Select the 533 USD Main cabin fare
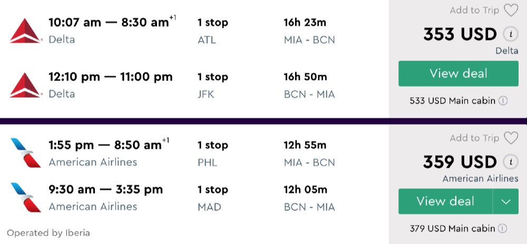527x244 pixels. (x=452, y=100)
